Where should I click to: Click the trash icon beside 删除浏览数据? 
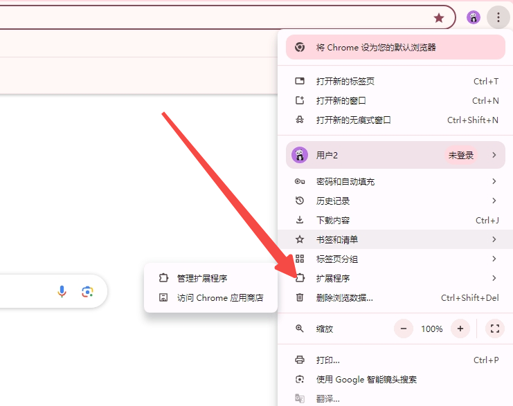tap(300, 297)
